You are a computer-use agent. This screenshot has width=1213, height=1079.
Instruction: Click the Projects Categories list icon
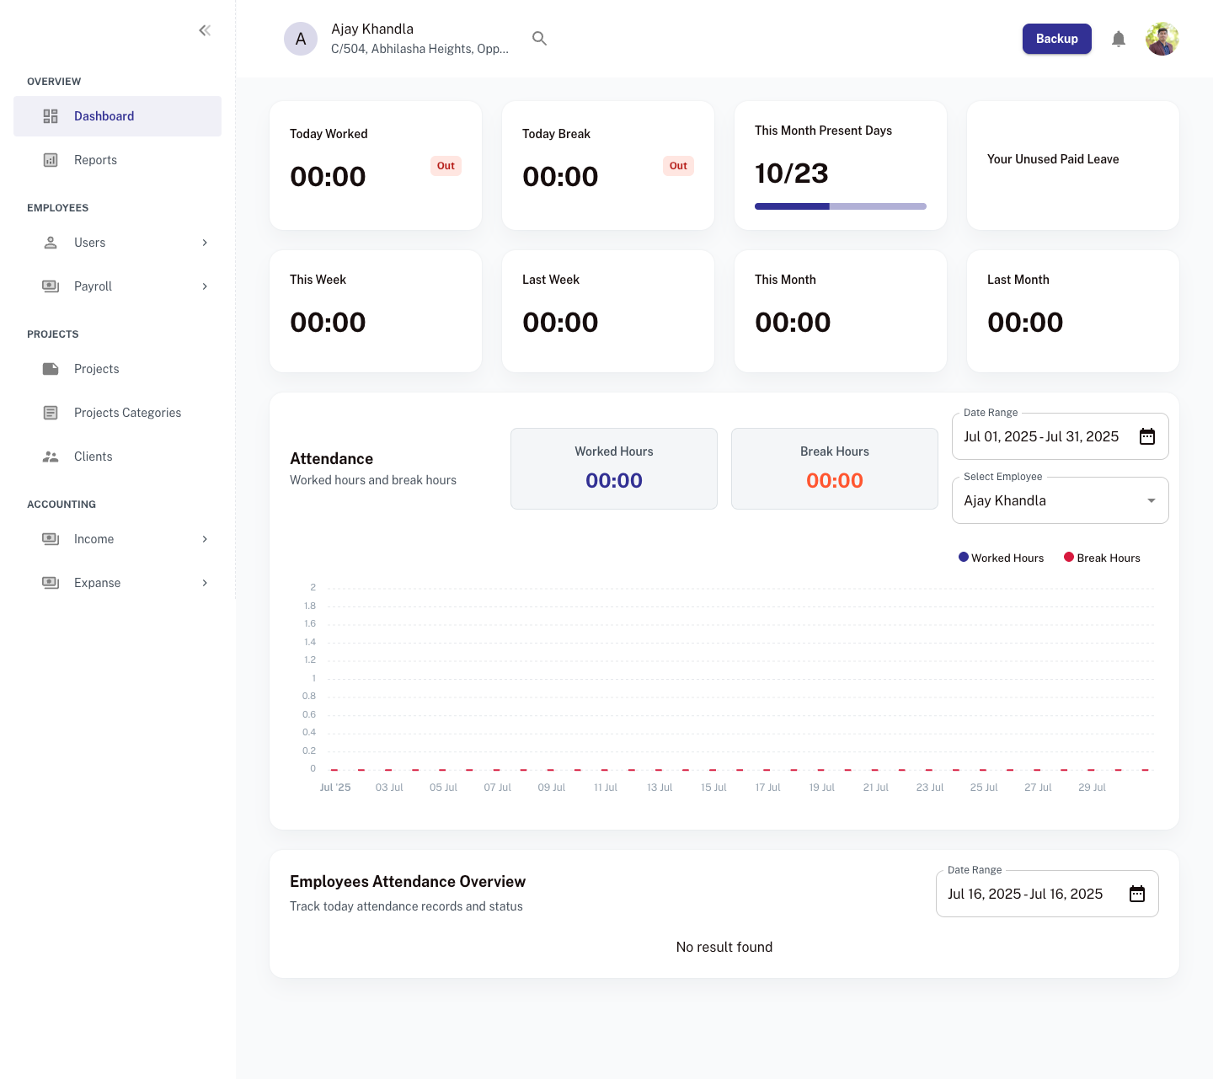pos(51,413)
